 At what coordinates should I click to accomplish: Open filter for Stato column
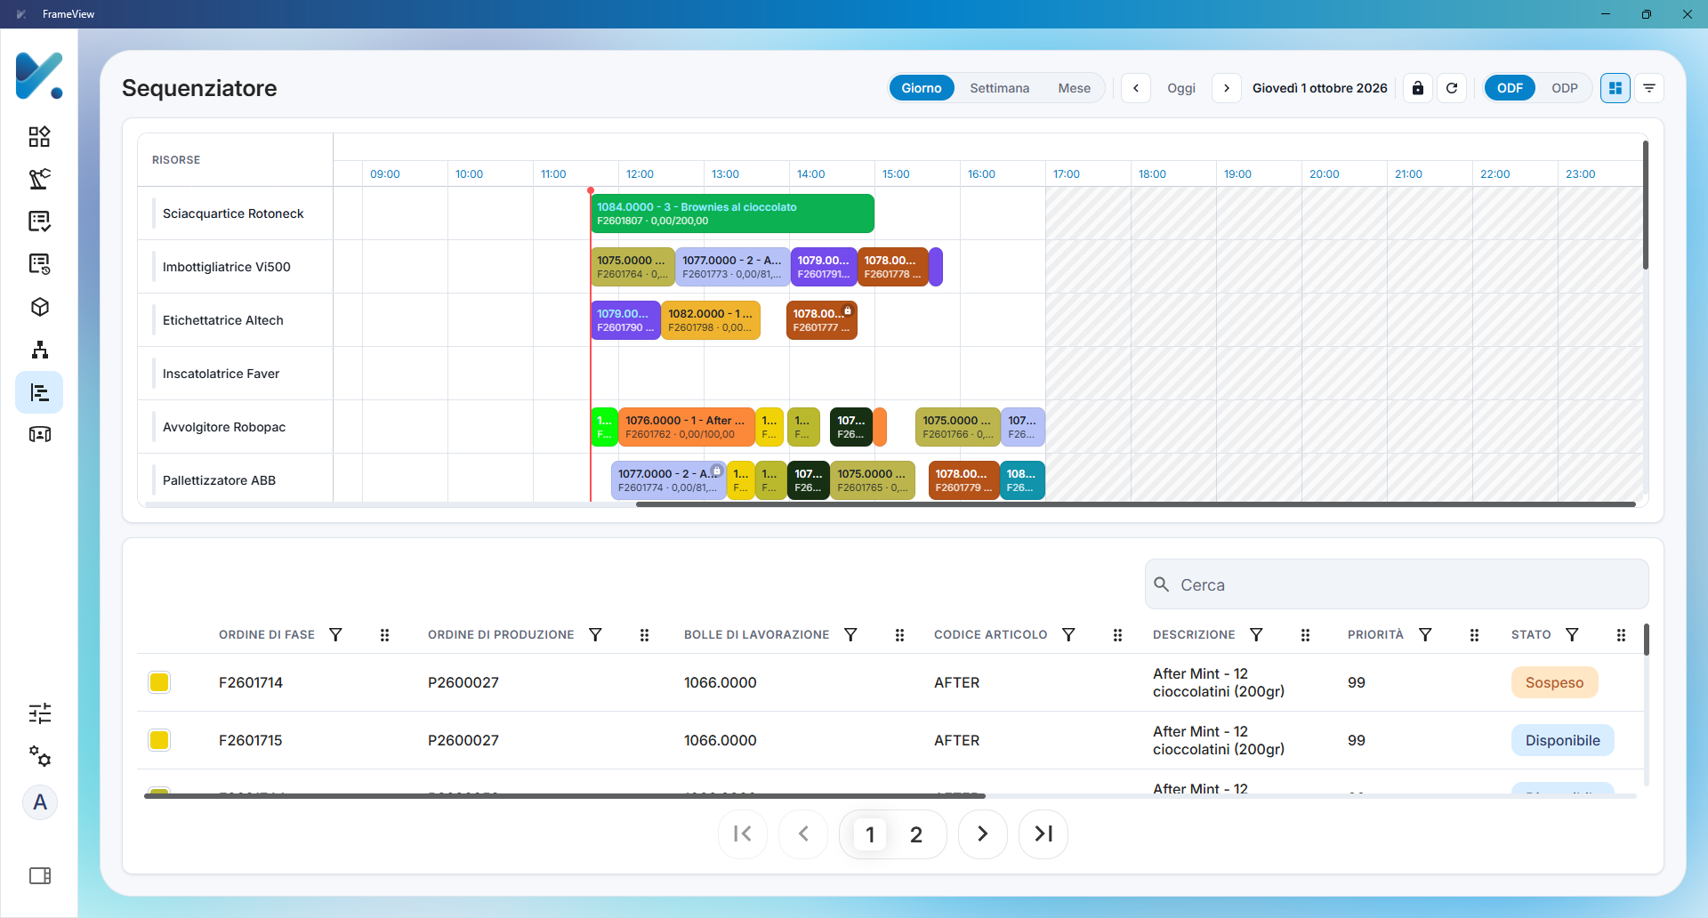point(1572,634)
